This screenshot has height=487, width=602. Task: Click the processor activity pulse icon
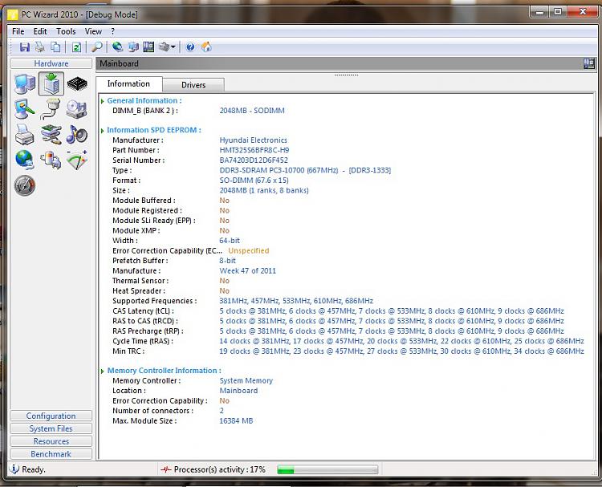(x=166, y=469)
